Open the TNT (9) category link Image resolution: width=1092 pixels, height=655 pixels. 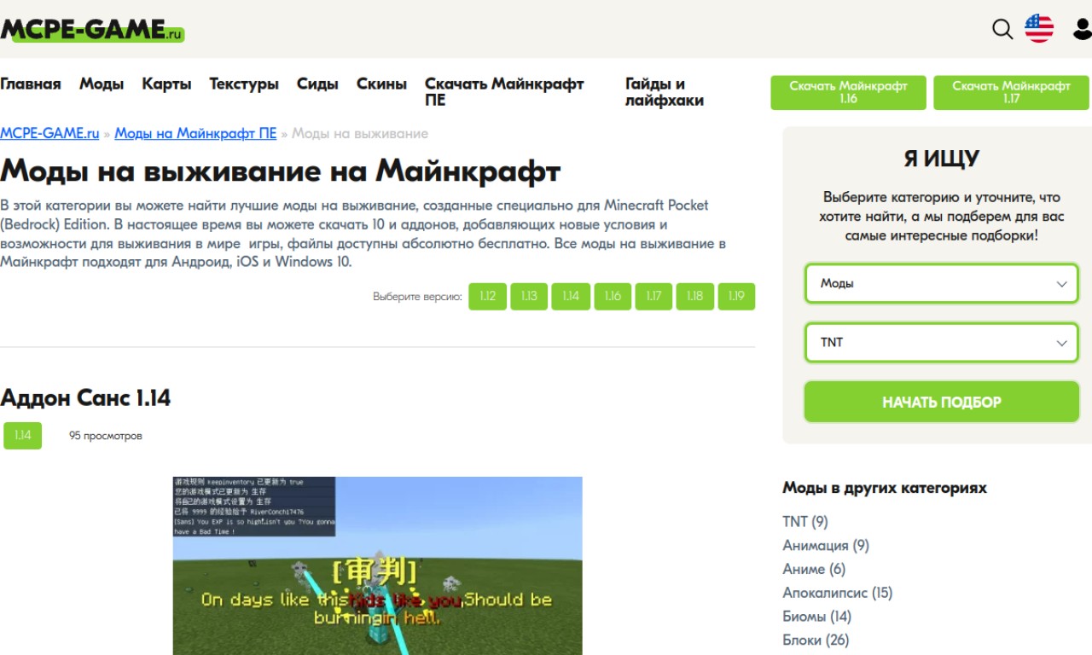805,521
